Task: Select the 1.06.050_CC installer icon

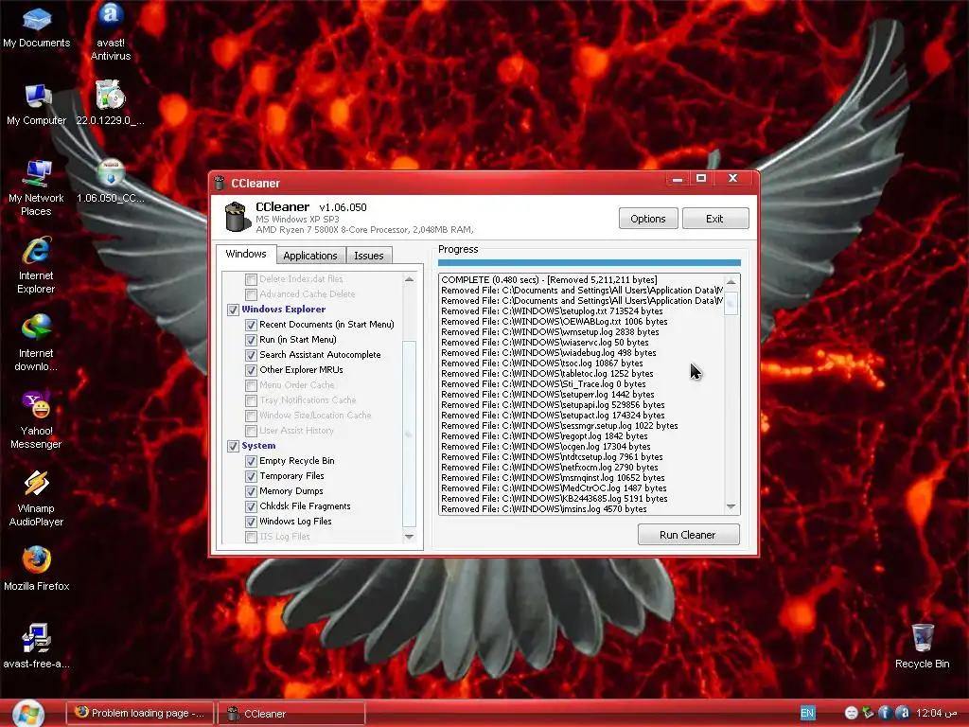Action: click(x=111, y=182)
